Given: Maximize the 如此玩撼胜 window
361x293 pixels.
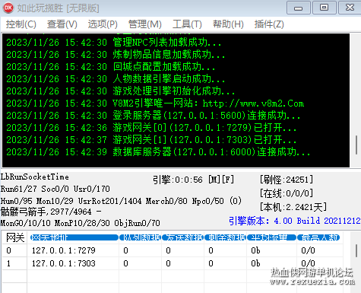Looking at the screenshot, I should pos(324,8).
